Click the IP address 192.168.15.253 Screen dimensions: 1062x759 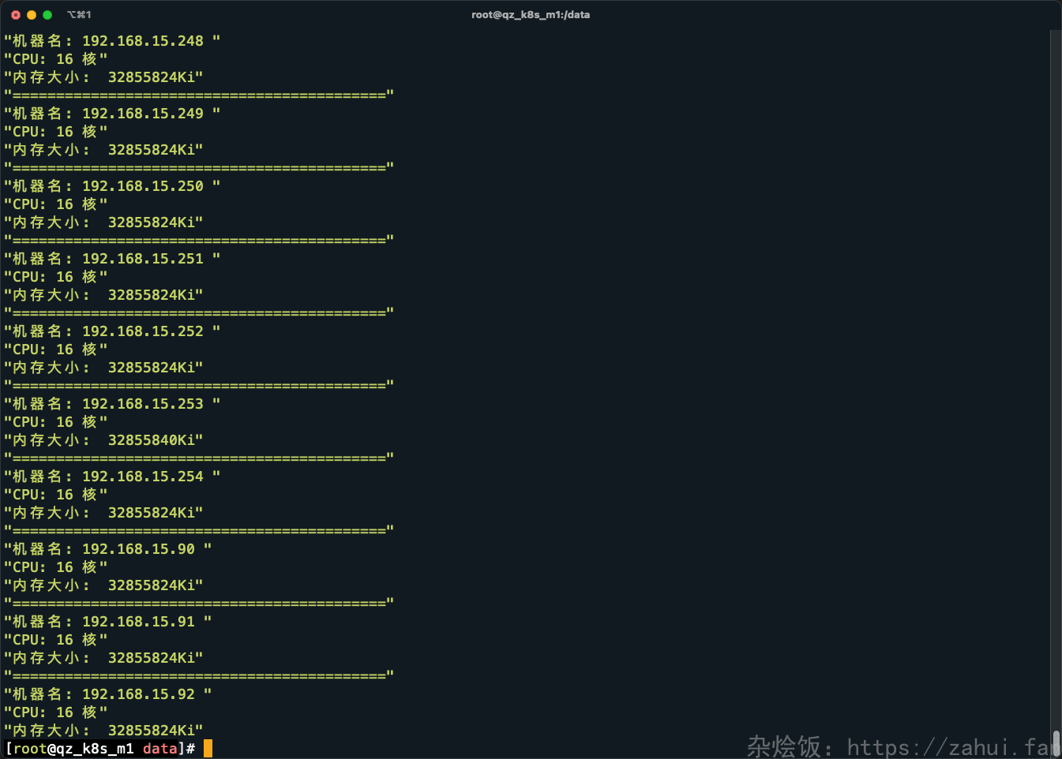(x=143, y=404)
